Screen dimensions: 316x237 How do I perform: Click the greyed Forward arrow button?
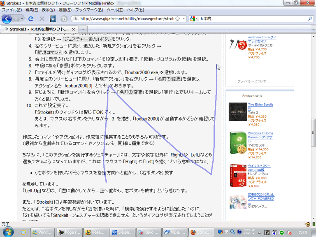point(16,19)
